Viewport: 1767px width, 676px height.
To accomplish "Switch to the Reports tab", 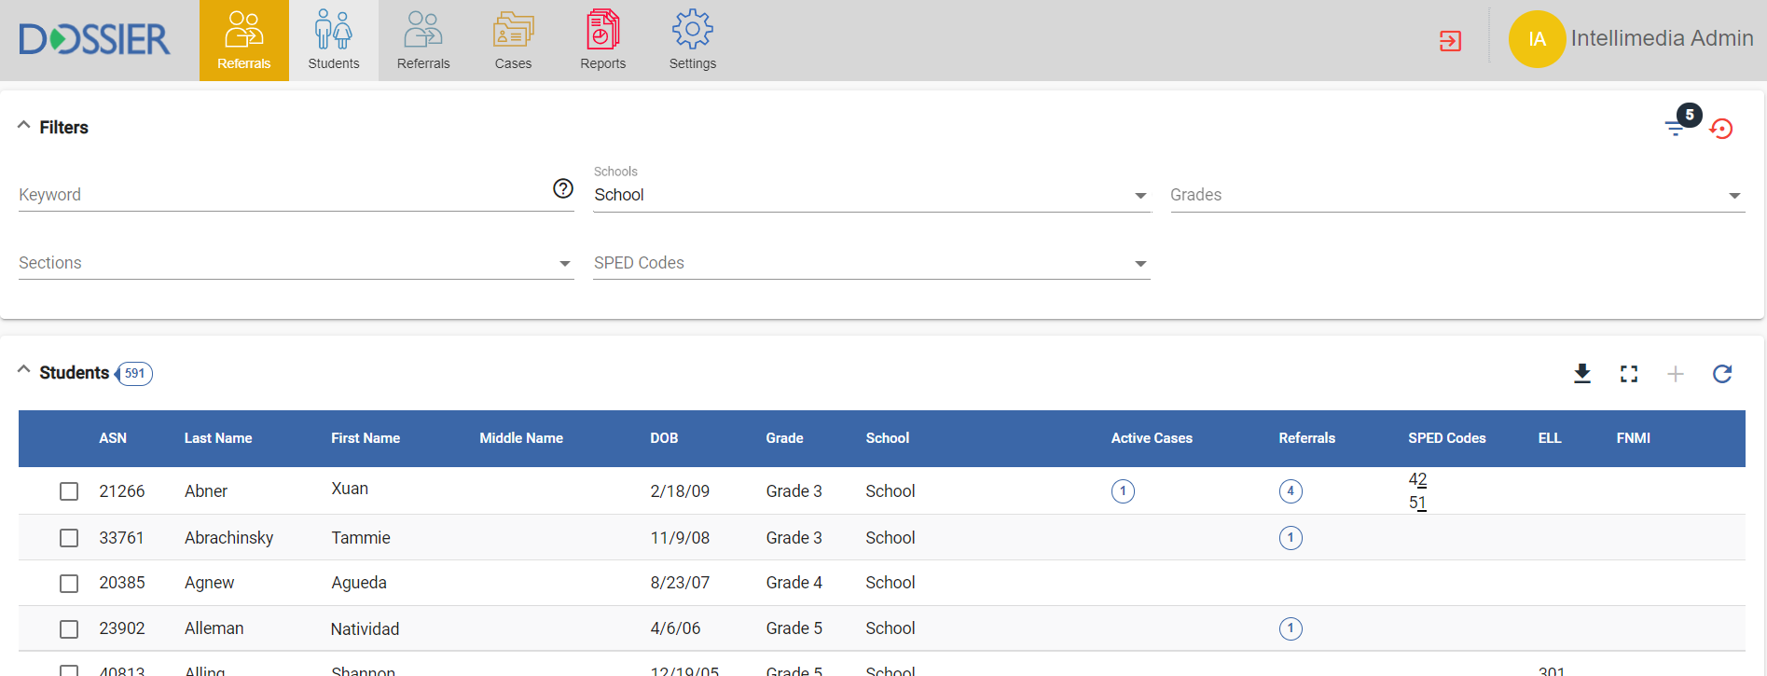I will click(x=602, y=41).
